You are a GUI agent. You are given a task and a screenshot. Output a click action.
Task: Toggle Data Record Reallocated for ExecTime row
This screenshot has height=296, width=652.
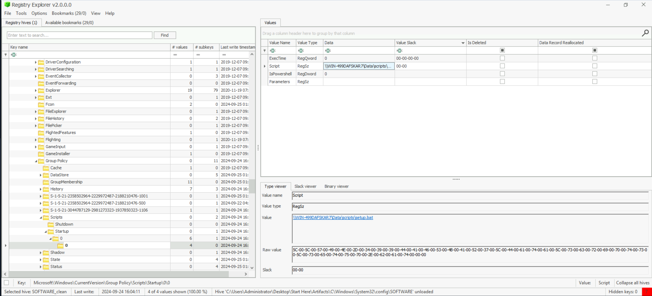(x=595, y=58)
